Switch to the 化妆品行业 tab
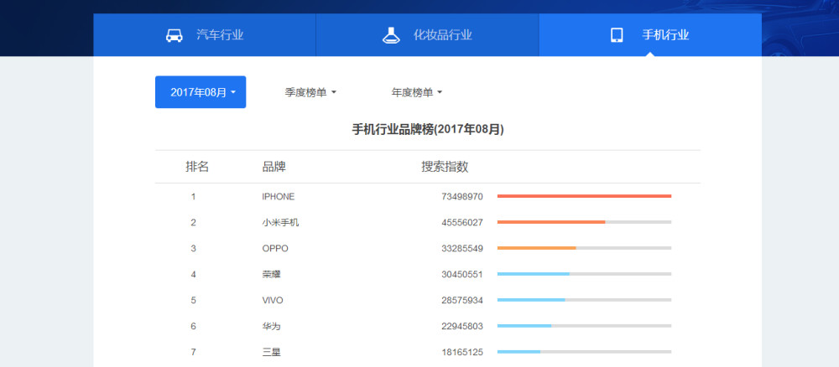 tap(428, 34)
